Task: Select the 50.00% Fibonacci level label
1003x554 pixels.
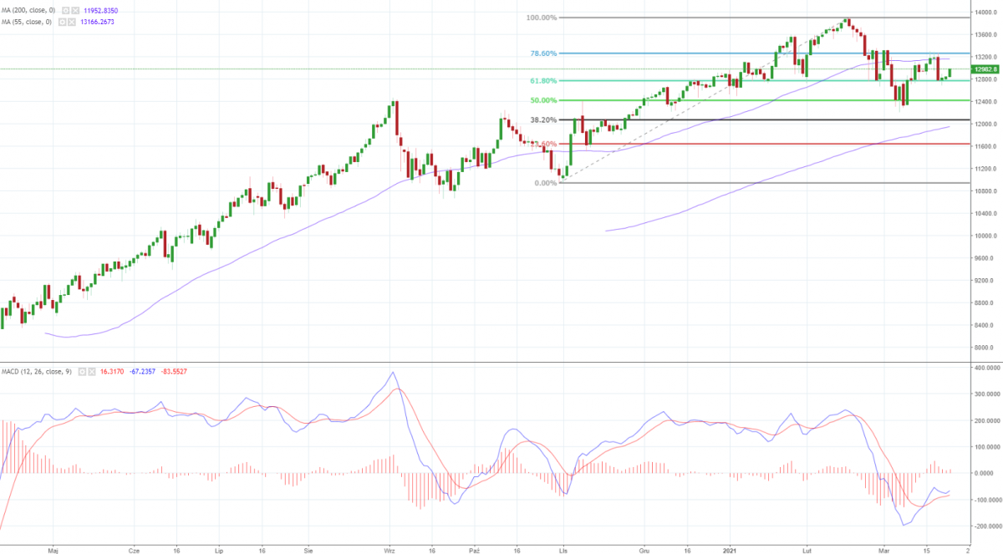Action: pyautogui.click(x=543, y=100)
